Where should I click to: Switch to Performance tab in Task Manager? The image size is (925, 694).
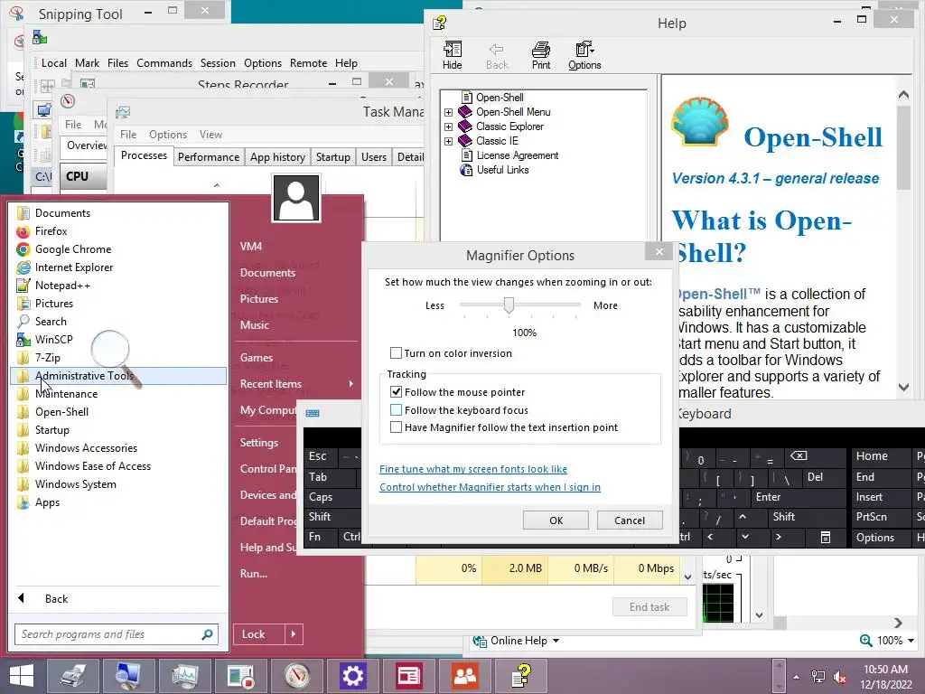[x=209, y=157]
